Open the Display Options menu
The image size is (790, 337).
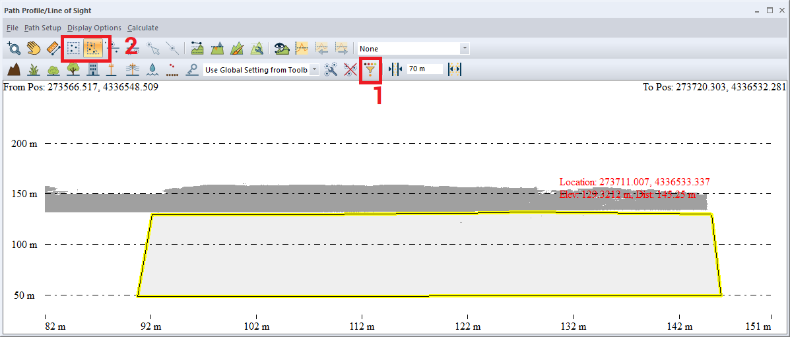(x=94, y=28)
